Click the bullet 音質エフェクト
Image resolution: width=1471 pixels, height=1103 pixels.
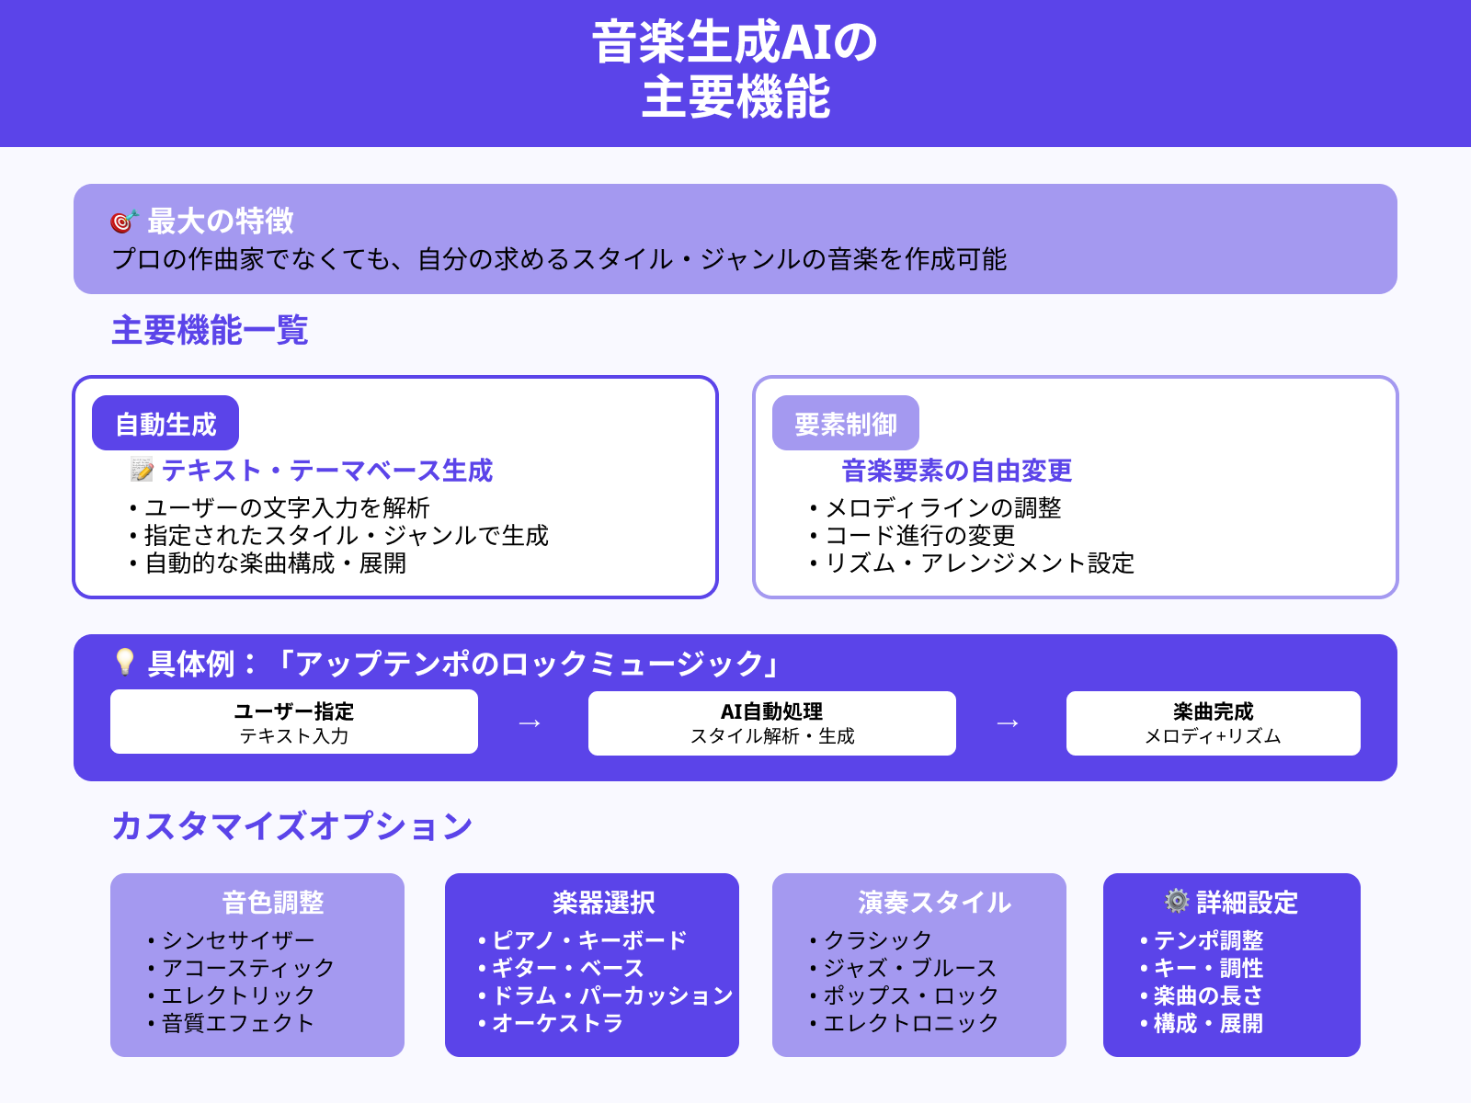pyautogui.click(x=231, y=1023)
